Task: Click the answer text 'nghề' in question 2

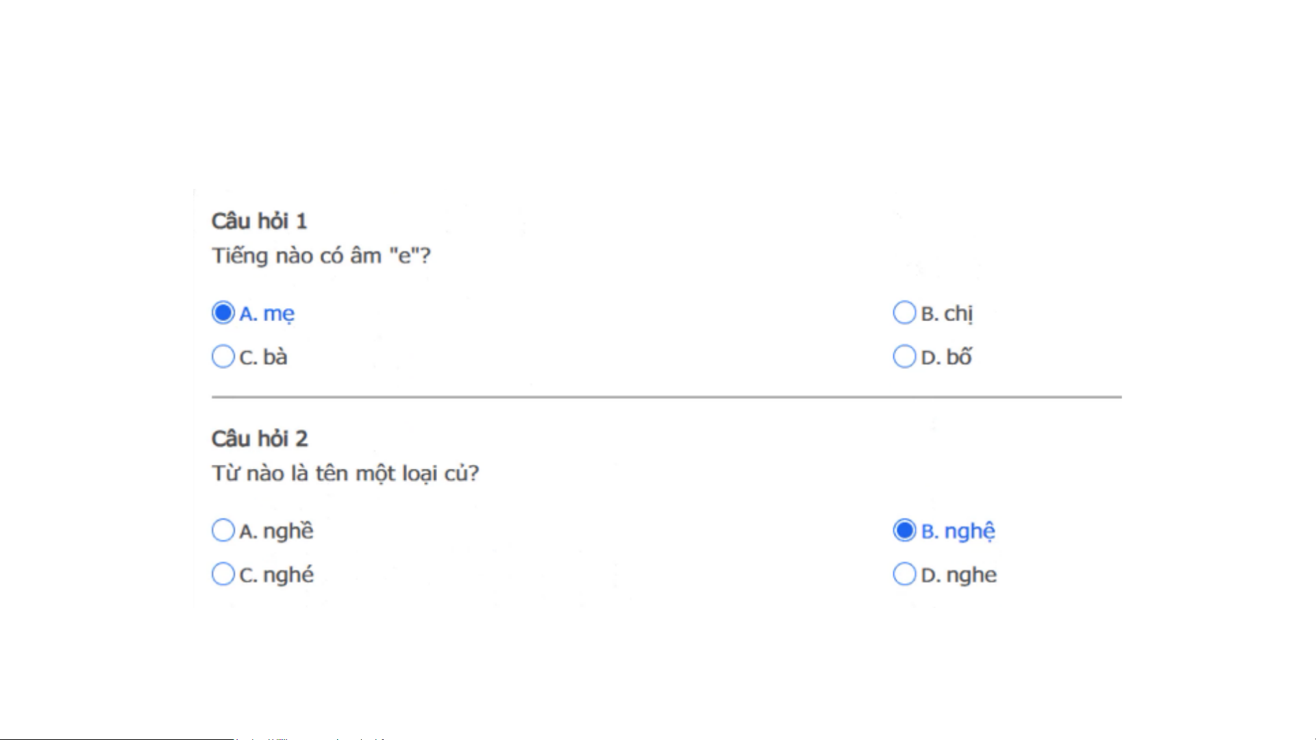Action: click(288, 532)
